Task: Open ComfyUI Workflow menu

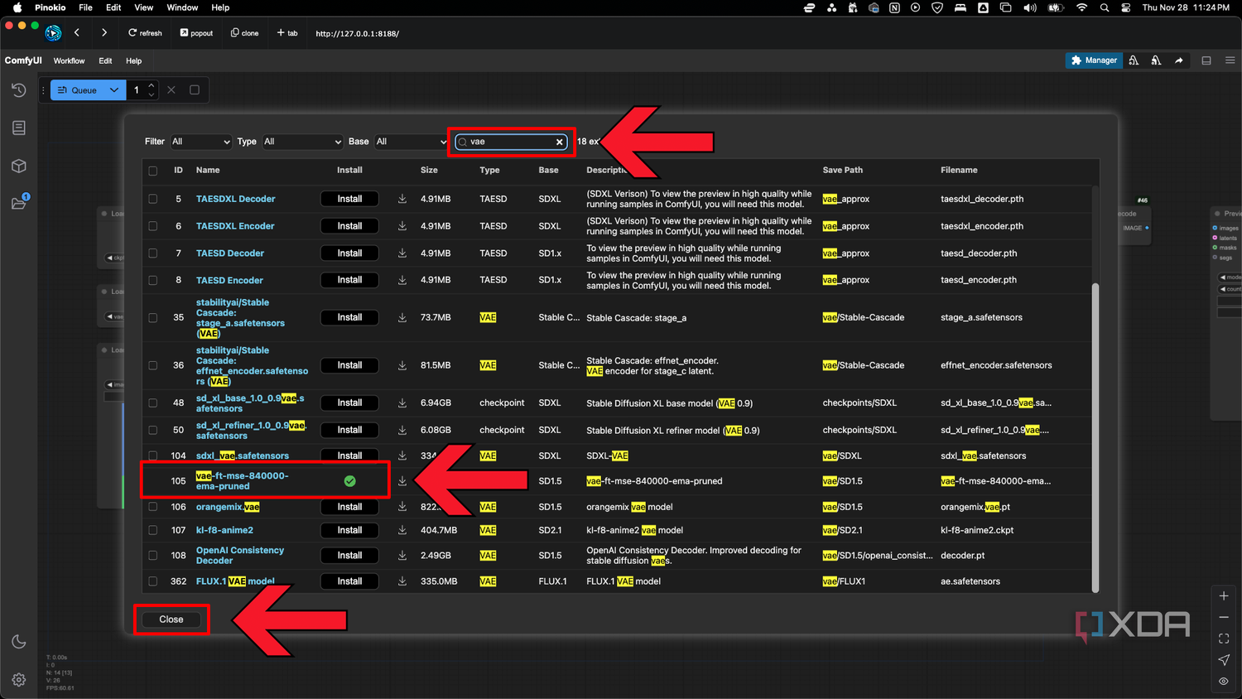Action: [70, 60]
